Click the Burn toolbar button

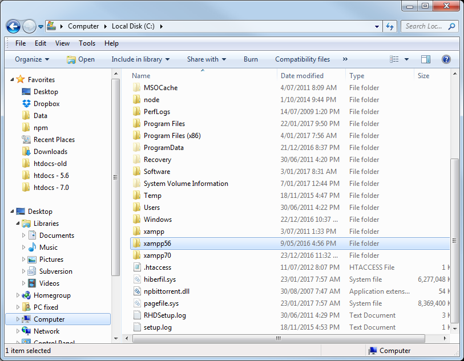[x=251, y=59]
